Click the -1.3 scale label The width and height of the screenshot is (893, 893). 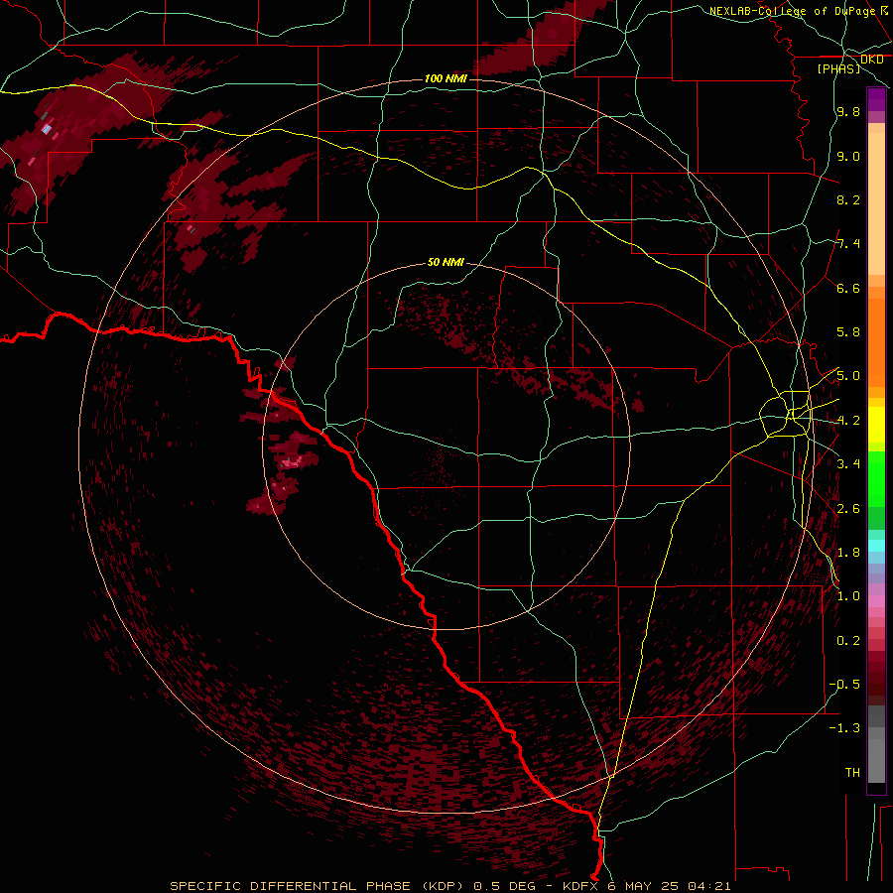844,728
